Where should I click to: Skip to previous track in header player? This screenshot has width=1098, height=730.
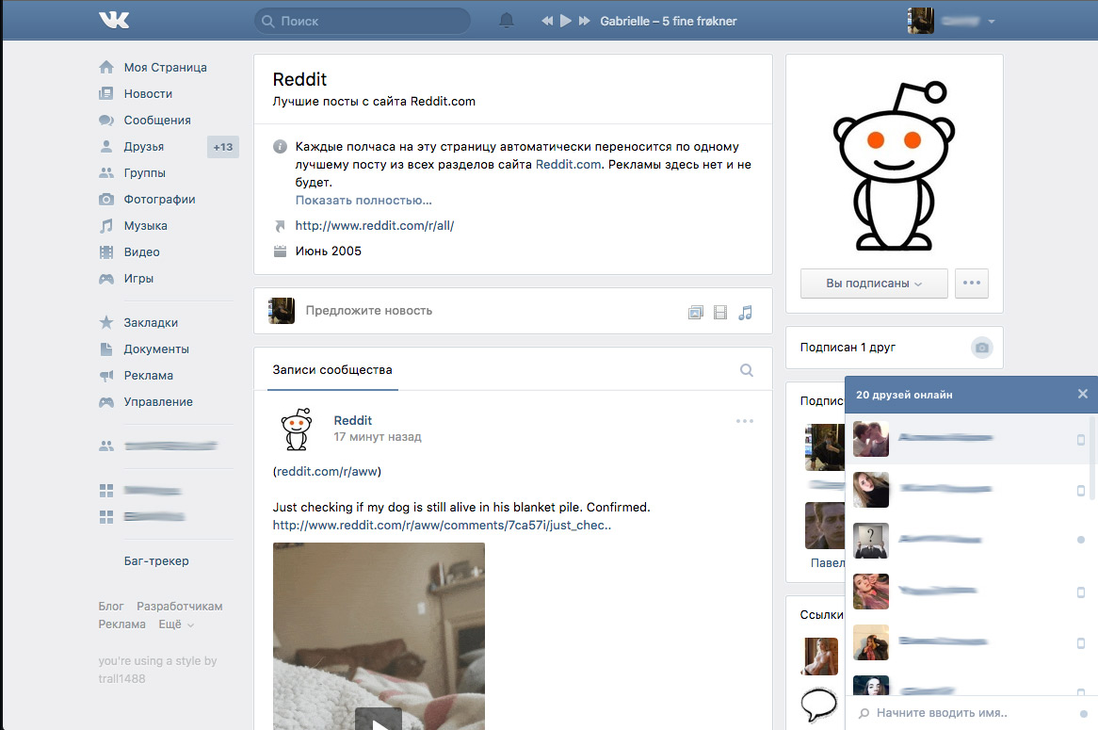click(548, 21)
